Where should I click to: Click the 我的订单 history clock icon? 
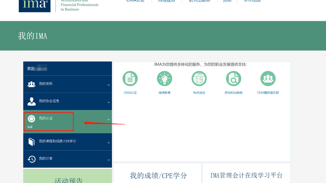(32, 159)
